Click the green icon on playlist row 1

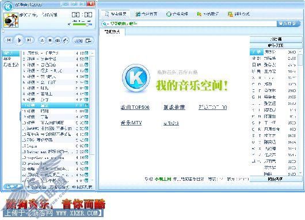(x=86, y=53)
